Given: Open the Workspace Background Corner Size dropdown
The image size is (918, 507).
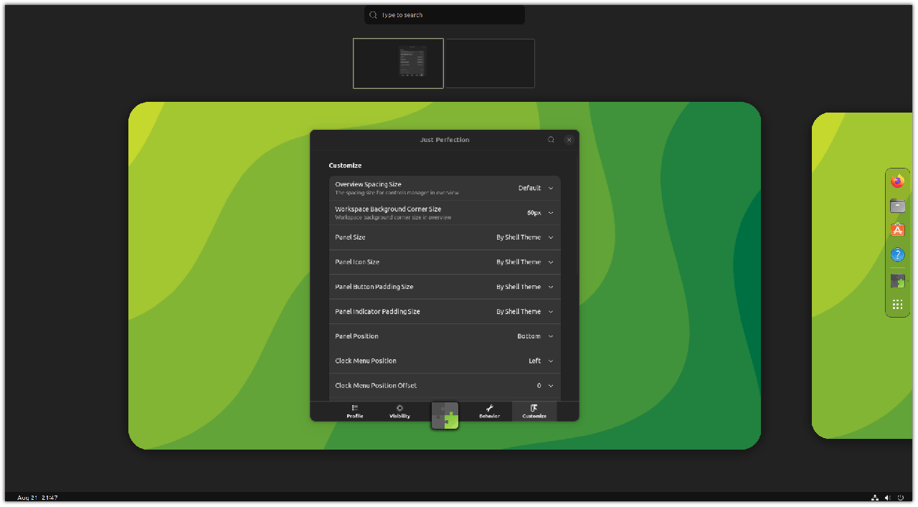Looking at the screenshot, I should coord(539,213).
